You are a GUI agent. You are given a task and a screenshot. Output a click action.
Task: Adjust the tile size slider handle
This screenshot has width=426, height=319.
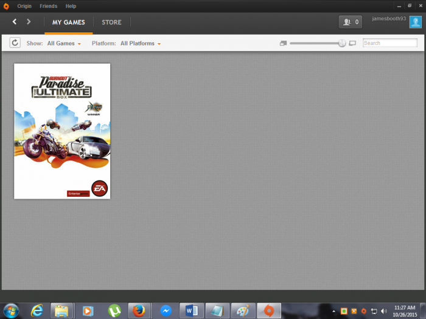click(x=342, y=43)
